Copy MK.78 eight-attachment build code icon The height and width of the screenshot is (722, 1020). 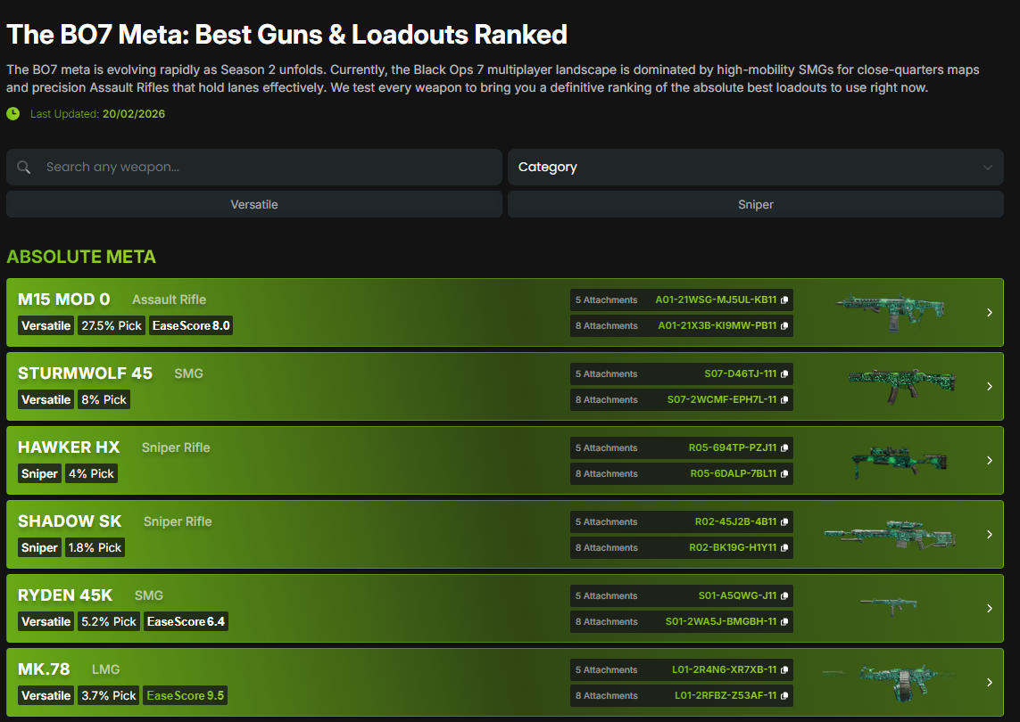(x=784, y=696)
